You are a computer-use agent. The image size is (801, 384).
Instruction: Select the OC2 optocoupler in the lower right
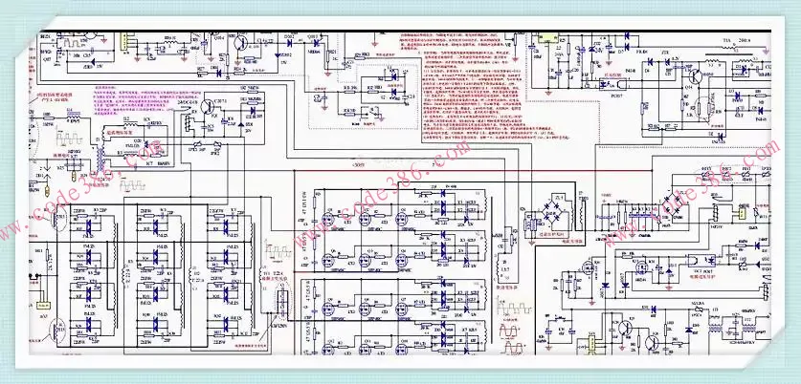click(x=701, y=261)
